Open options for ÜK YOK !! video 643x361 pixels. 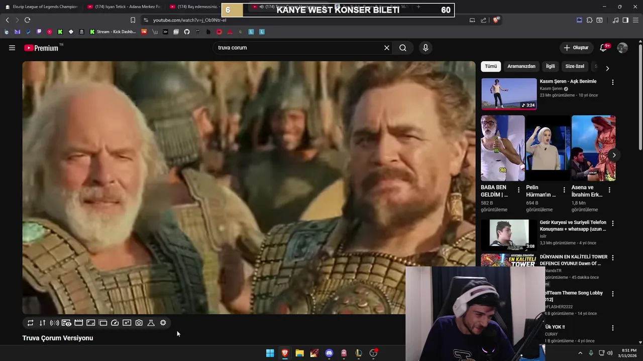(612, 328)
